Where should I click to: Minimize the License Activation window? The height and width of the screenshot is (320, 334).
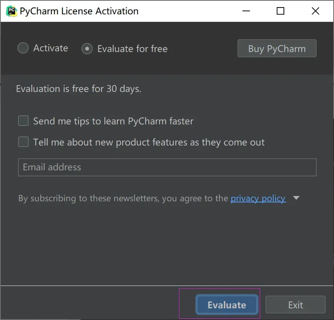click(x=246, y=11)
